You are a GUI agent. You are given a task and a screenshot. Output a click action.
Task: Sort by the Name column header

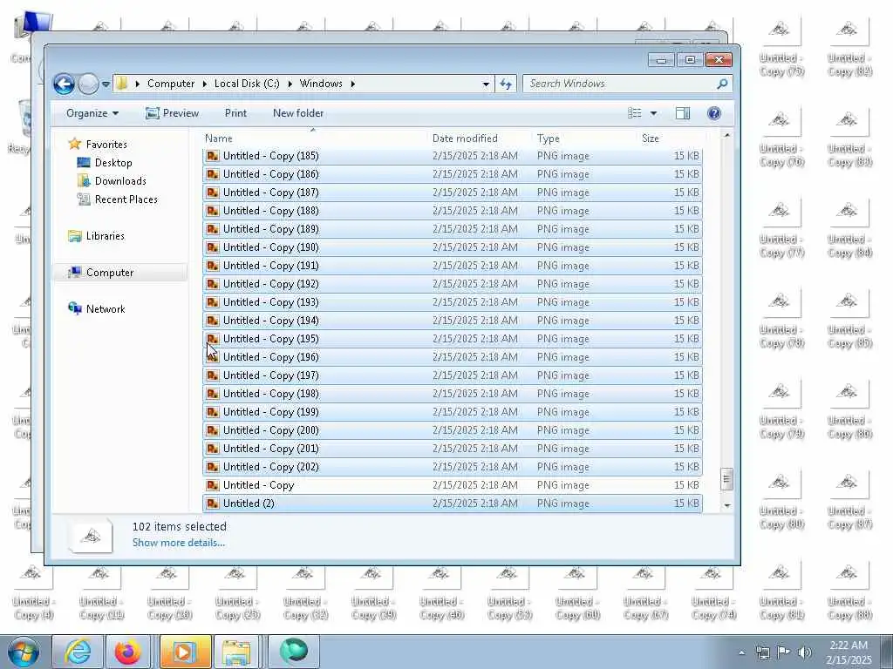pos(313,139)
